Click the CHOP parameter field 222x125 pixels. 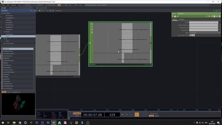204,22
